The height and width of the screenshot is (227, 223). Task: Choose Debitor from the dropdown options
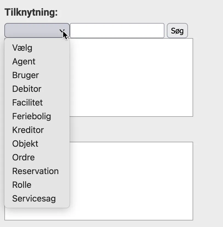[27, 89]
